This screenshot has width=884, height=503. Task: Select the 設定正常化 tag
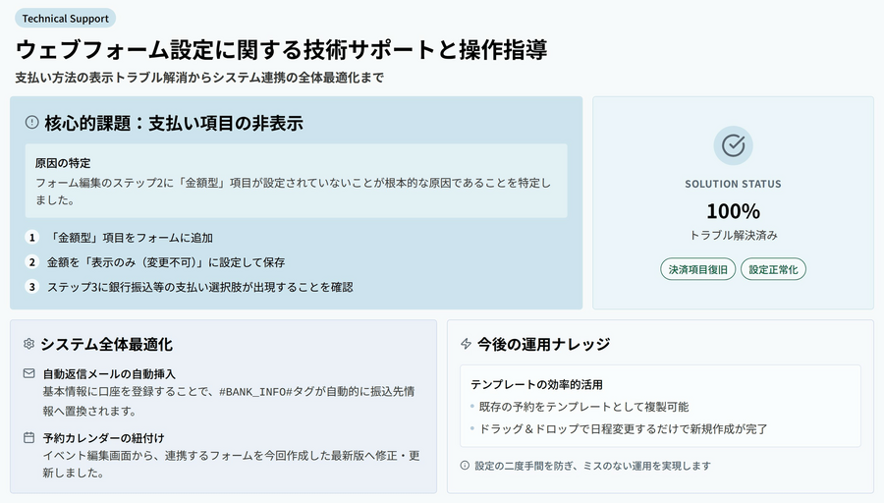[773, 269]
